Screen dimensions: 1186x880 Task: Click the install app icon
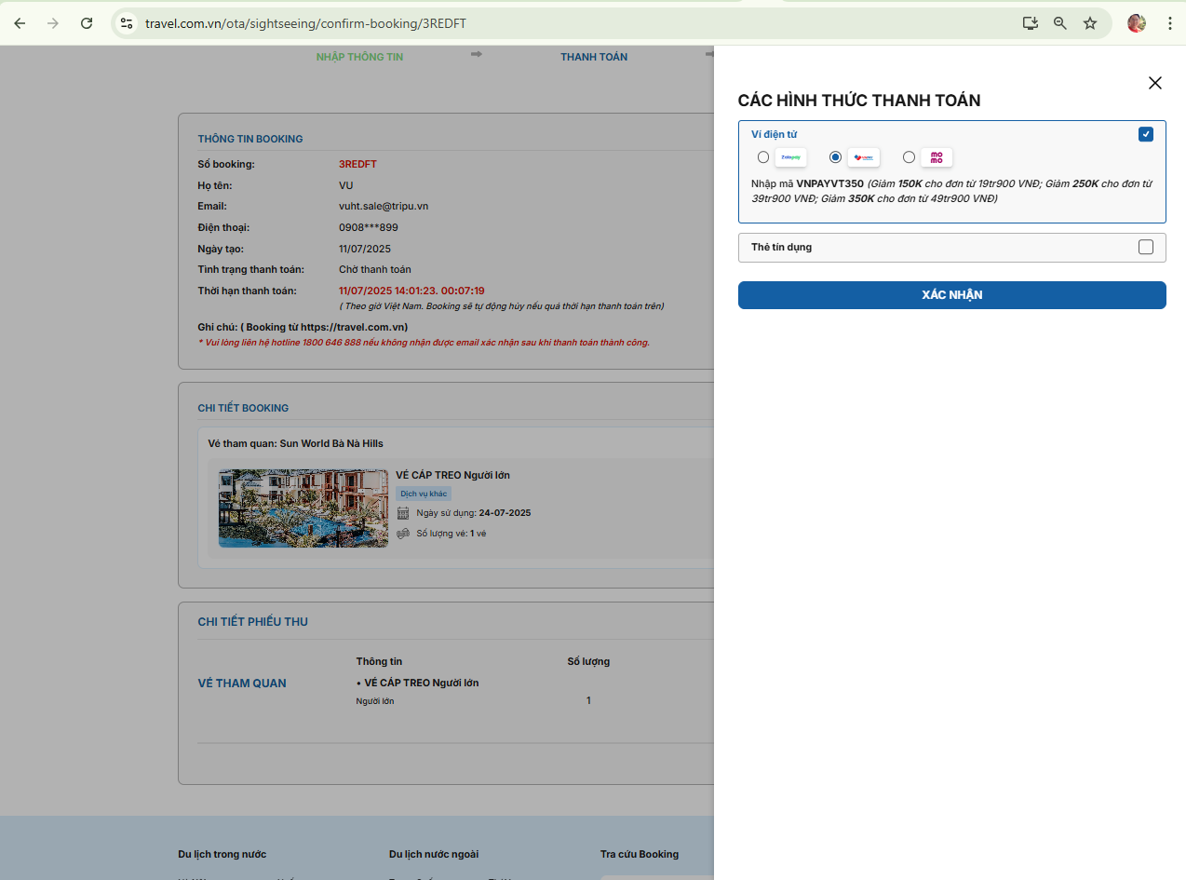1031,23
